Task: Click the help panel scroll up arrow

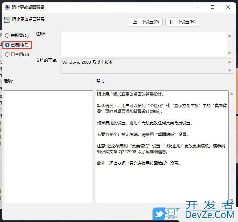Action: 232,94
